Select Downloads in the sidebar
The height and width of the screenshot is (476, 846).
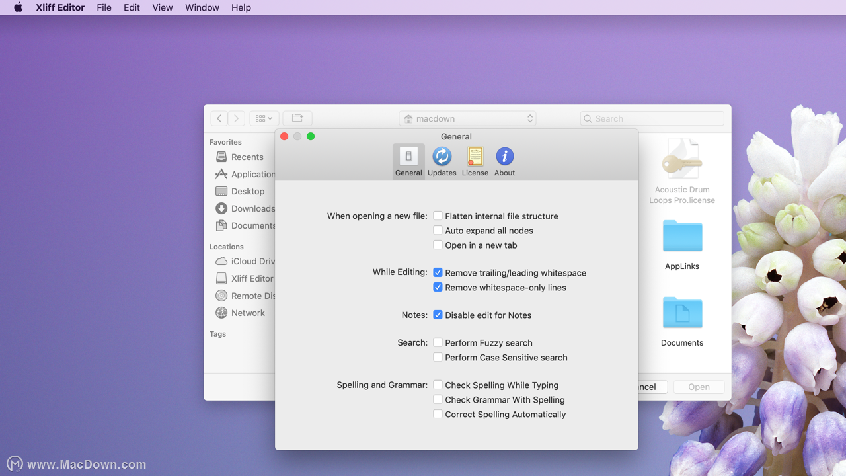click(x=245, y=208)
